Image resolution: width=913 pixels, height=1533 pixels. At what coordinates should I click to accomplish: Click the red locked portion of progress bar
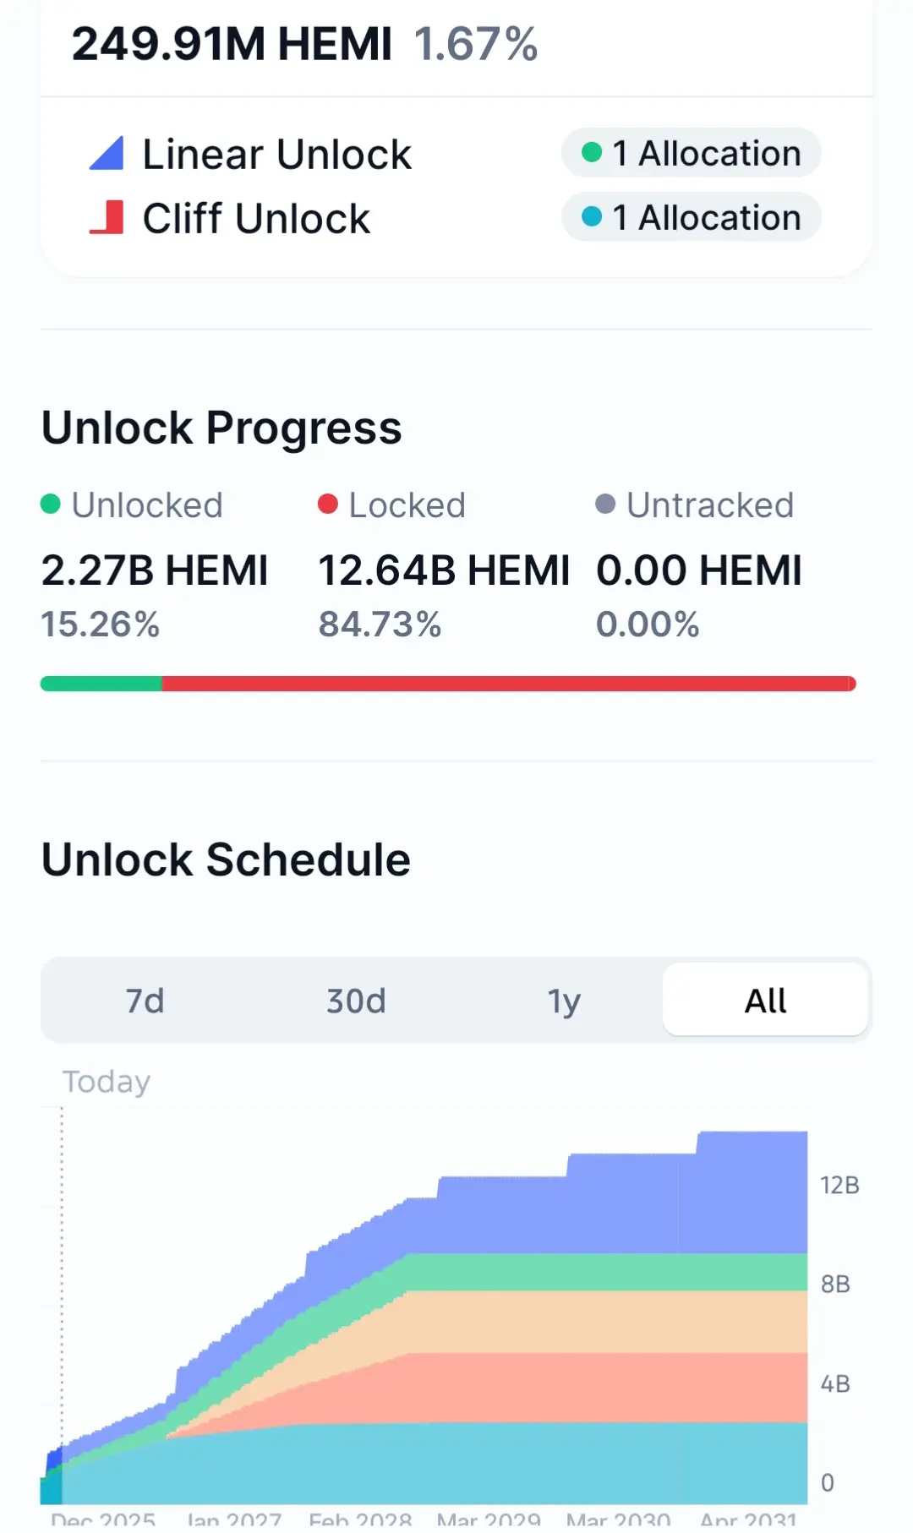[509, 684]
